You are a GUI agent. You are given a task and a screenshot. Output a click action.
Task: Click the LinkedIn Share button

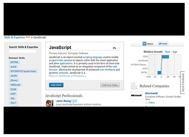pyautogui.click(x=148, y=43)
